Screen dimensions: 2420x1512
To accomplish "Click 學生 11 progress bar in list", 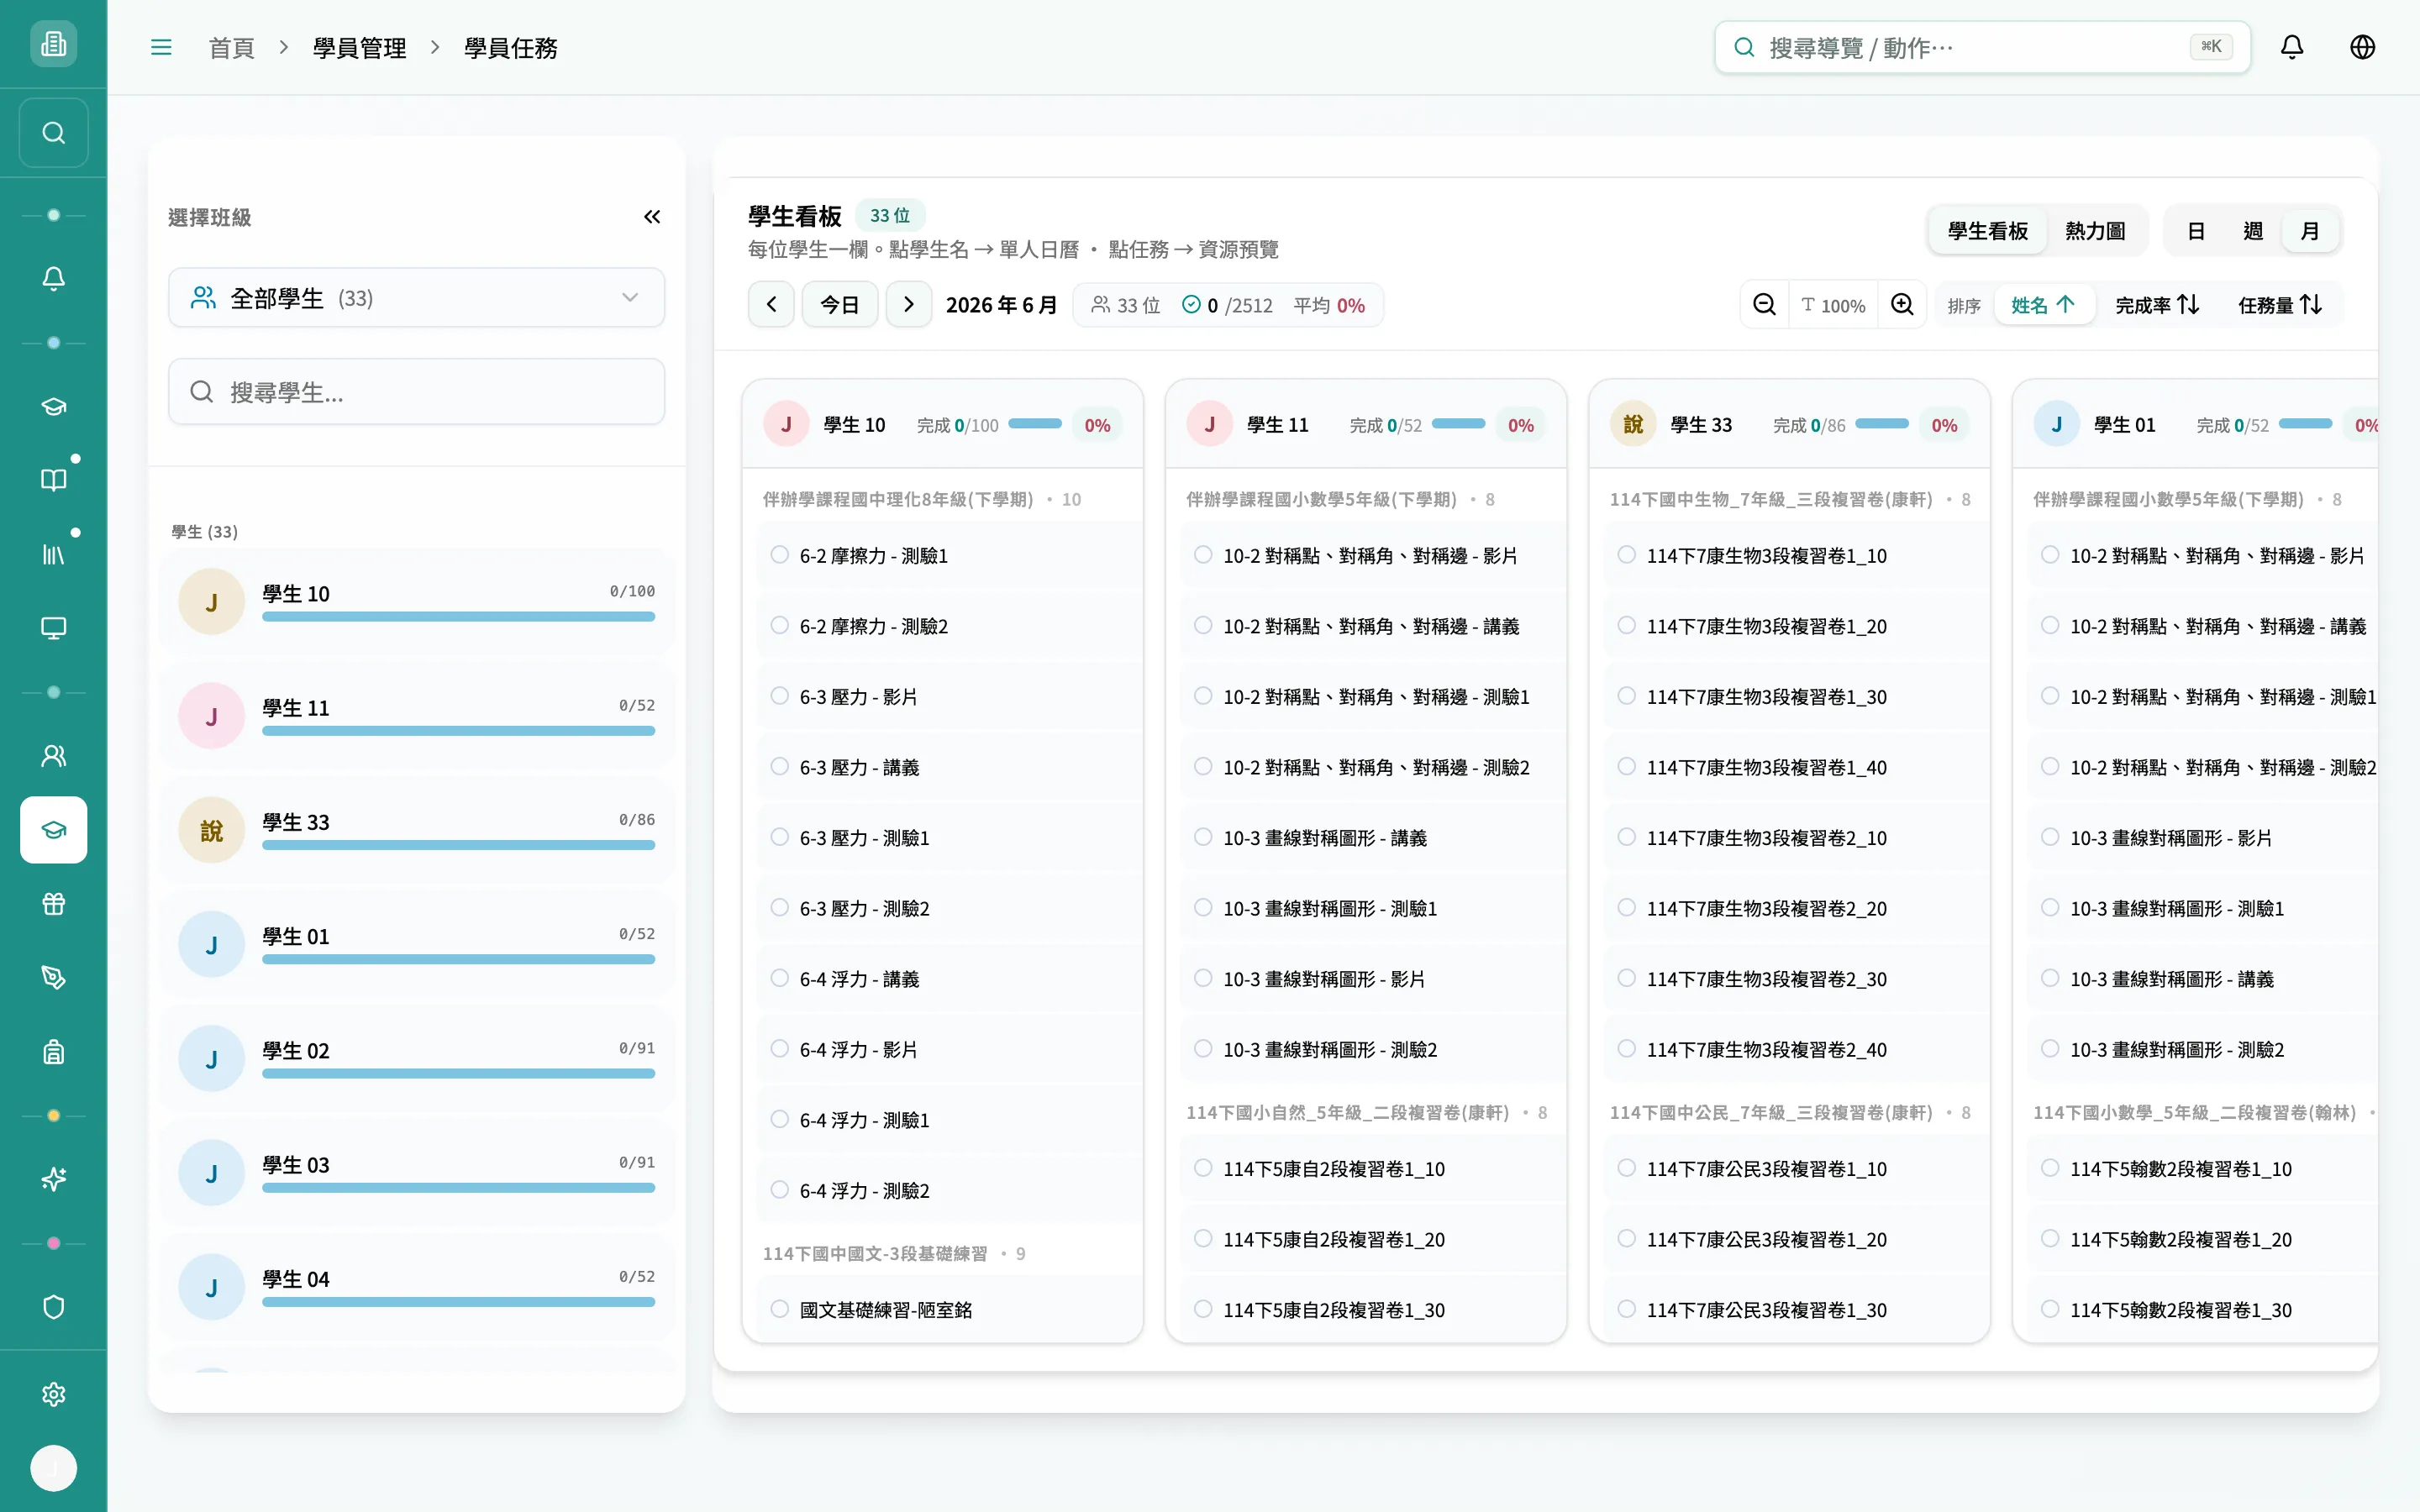I will 458,731.
